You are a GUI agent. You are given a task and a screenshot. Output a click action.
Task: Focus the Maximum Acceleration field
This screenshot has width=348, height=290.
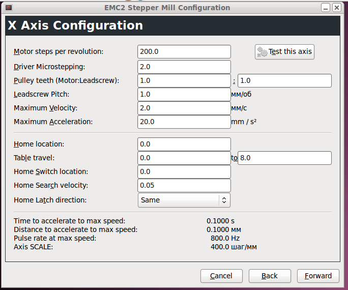pyautogui.click(x=184, y=122)
